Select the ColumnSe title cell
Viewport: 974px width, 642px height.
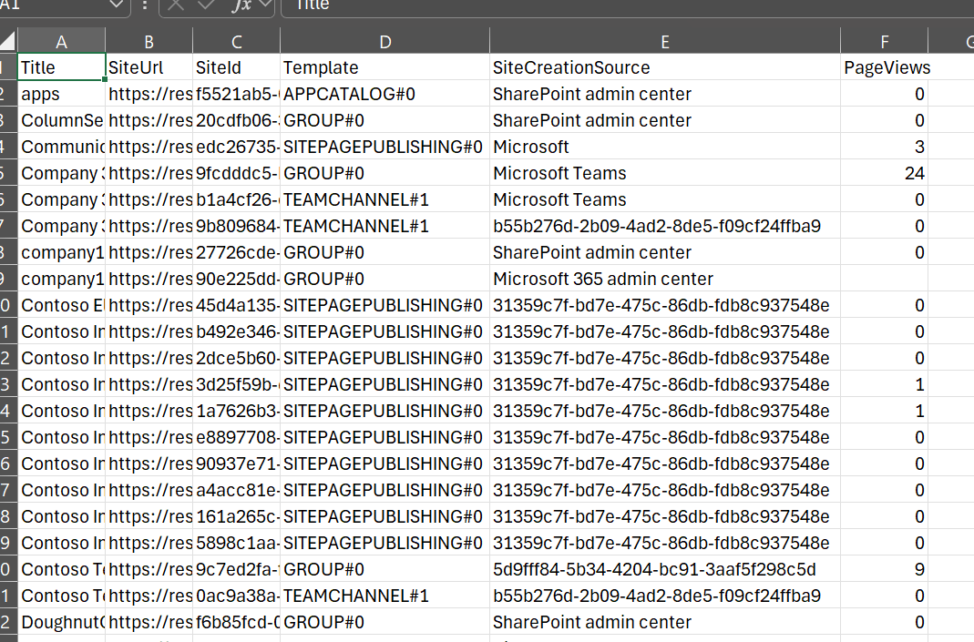(x=61, y=120)
